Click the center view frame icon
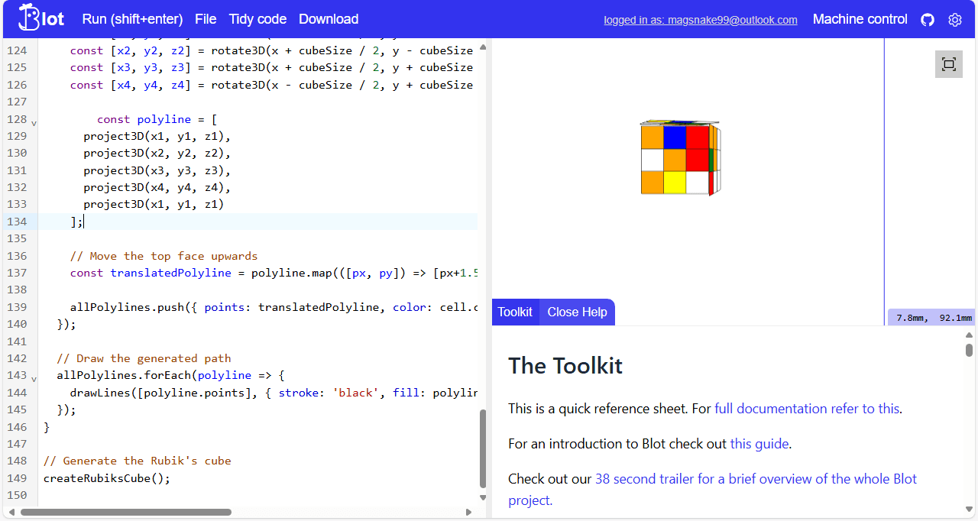The height and width of the screenshot is (521, 978). (x=948, y=64)
